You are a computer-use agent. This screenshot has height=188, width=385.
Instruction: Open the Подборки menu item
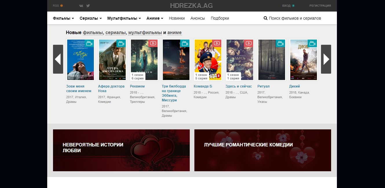coord(220,18)
